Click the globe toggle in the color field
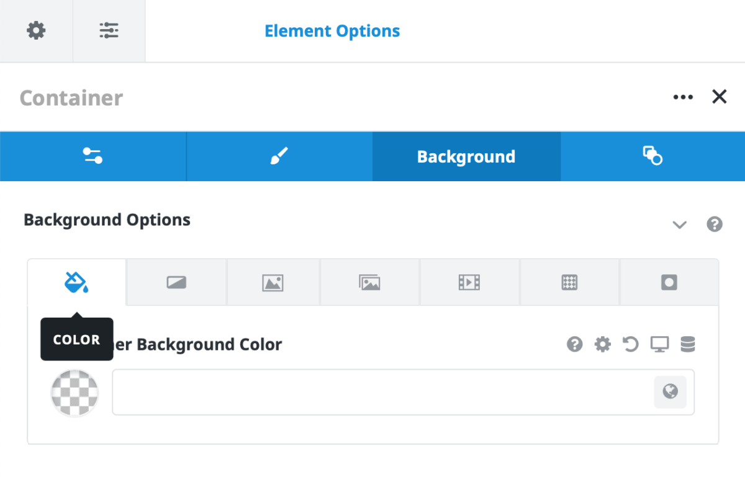745x479 pixels. pyautogui.click(x=670, y=392)
